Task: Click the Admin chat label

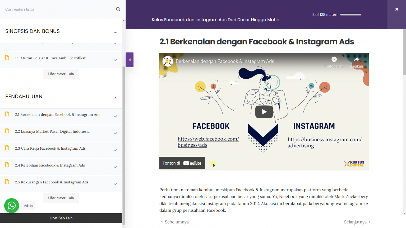Action: (28, 206)
